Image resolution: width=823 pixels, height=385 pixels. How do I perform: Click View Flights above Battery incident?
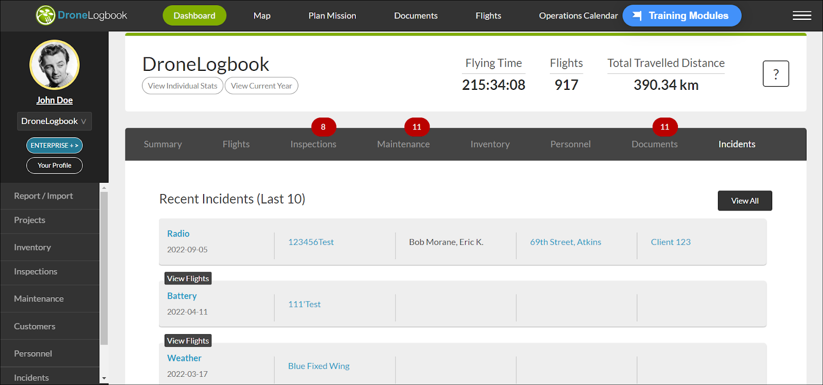188,278
